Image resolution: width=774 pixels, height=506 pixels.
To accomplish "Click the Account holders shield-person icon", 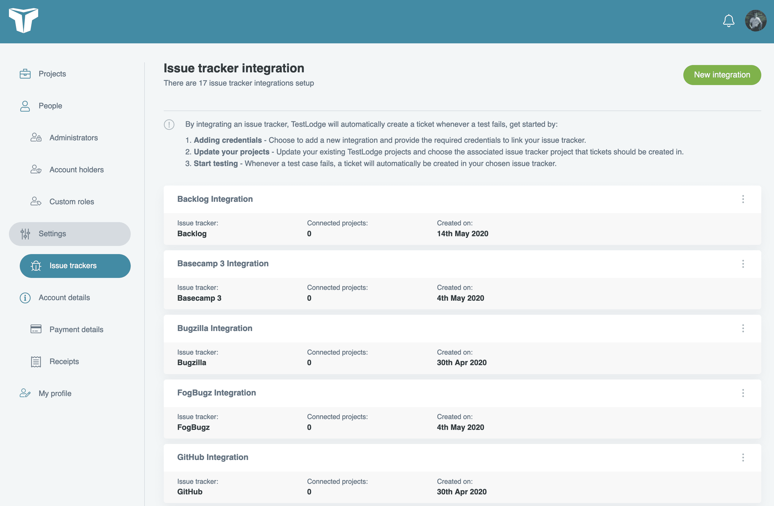I will click(36, 170).
